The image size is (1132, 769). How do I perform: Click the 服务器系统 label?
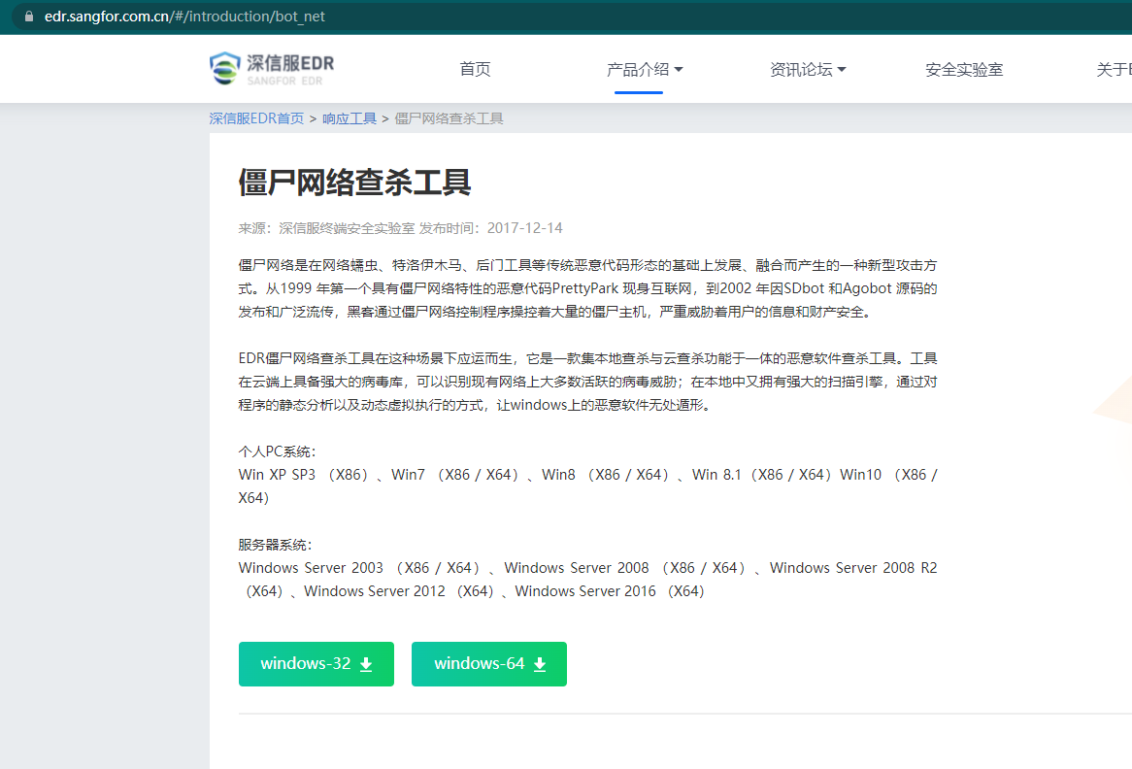click(275, 545)
